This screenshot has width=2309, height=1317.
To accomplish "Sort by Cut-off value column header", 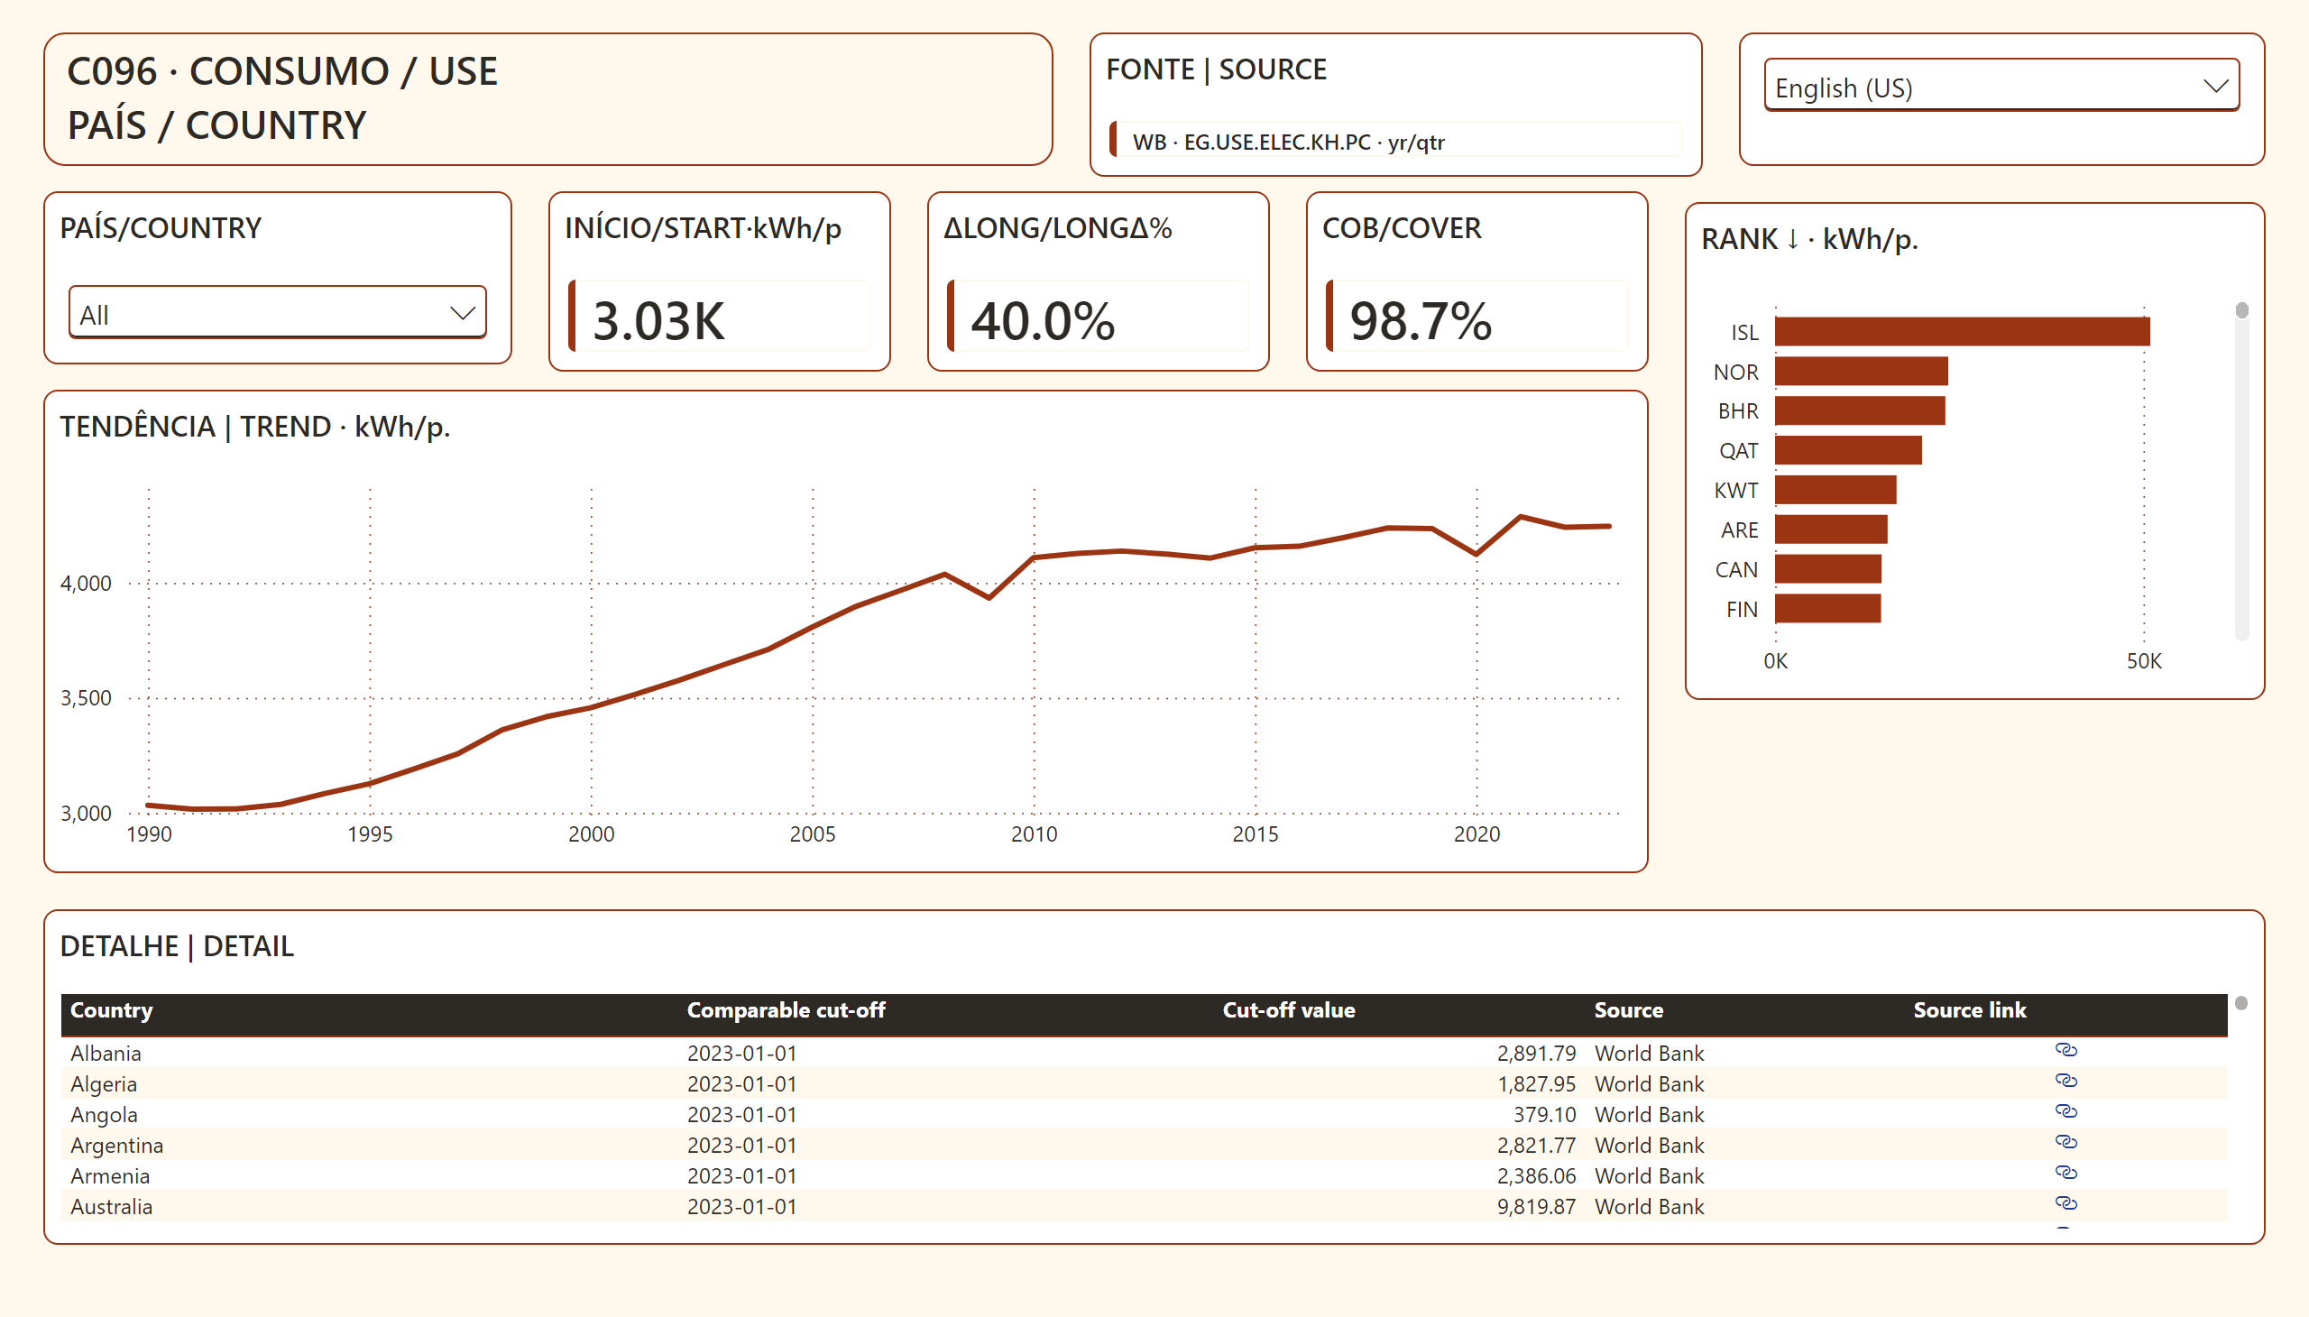I will tap(1288, 1010).
